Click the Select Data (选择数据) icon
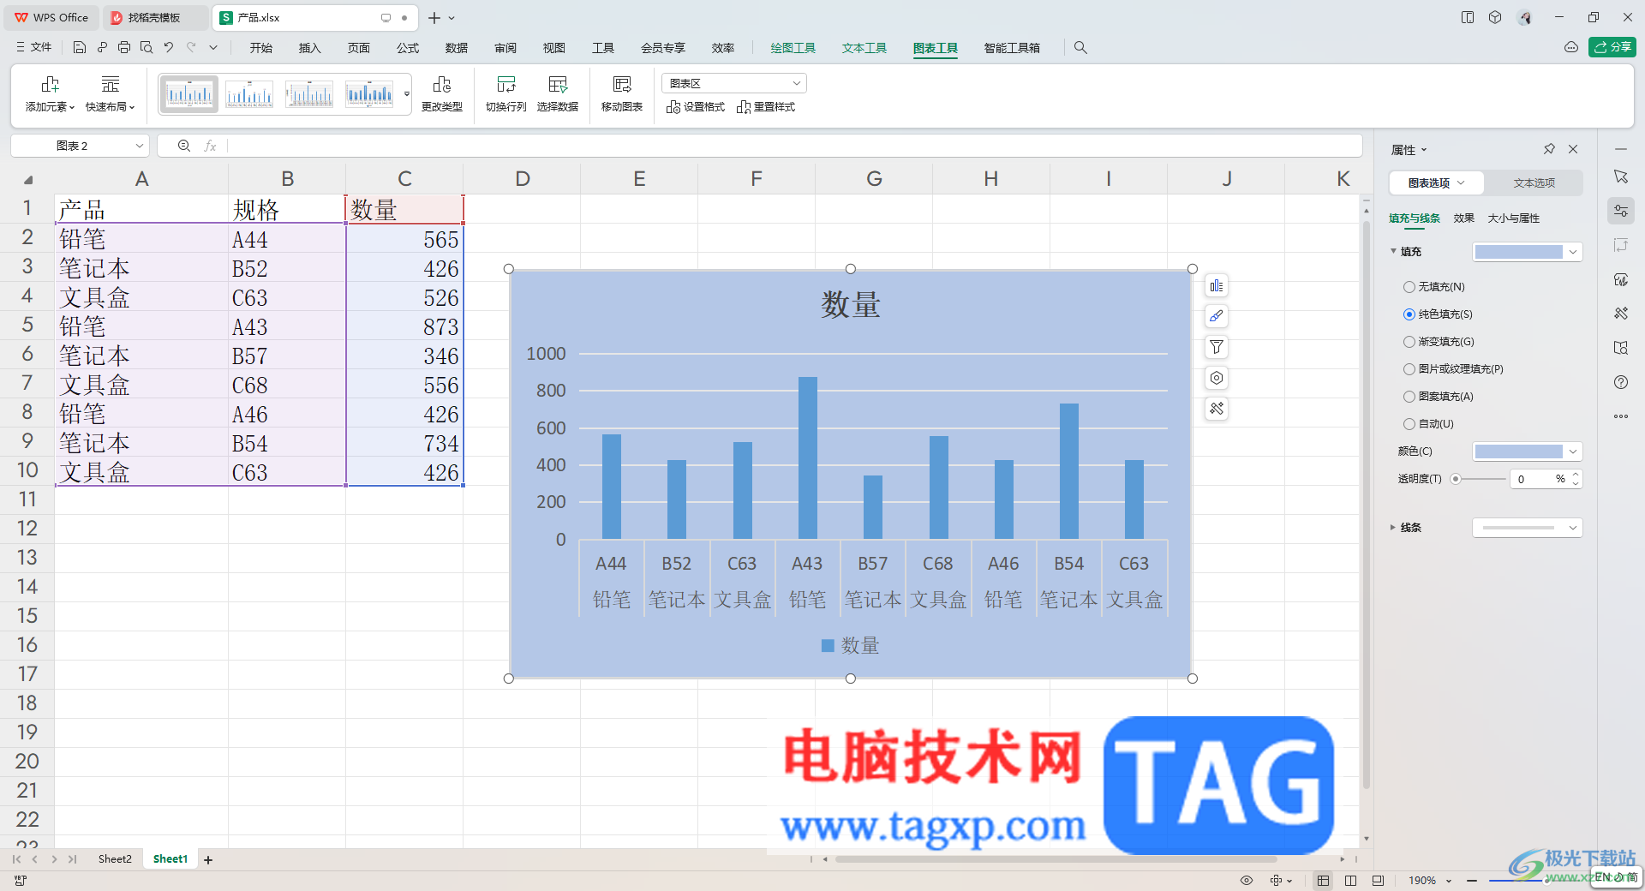 [x=558, y=85]
